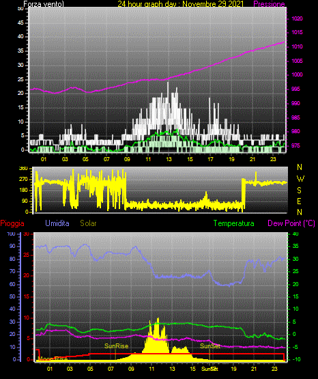Click wind direction axis value "270"
318x379 pixels.
tap(23, 180)
